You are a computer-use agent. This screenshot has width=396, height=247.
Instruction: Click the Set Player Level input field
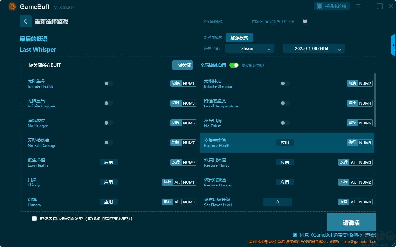click(x=278, y=202)
